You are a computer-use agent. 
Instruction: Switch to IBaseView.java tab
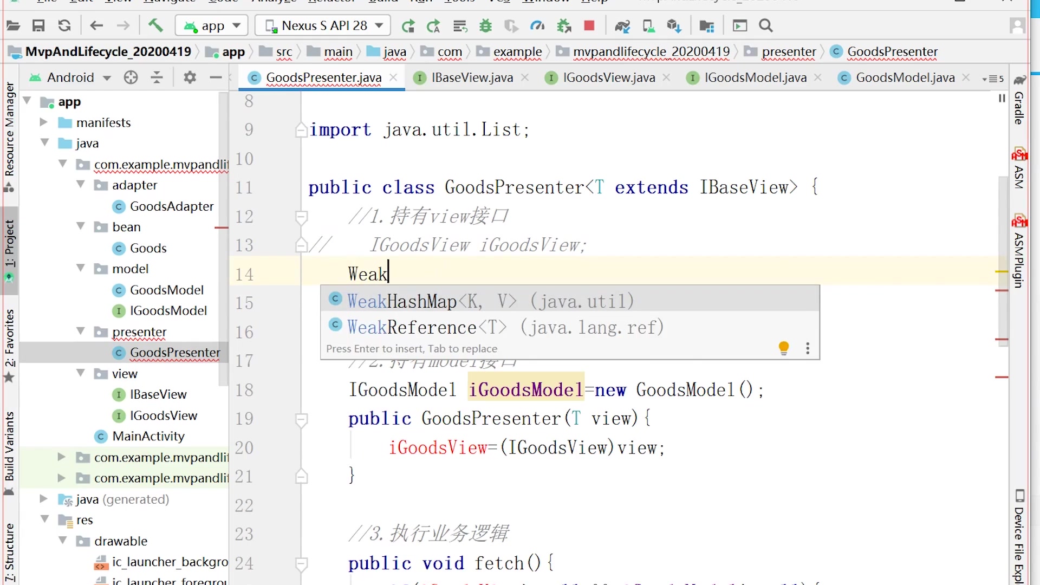472,77
